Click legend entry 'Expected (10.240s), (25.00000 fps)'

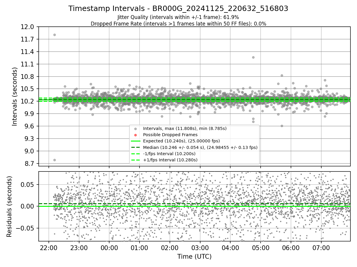click(x=181, y=141)
